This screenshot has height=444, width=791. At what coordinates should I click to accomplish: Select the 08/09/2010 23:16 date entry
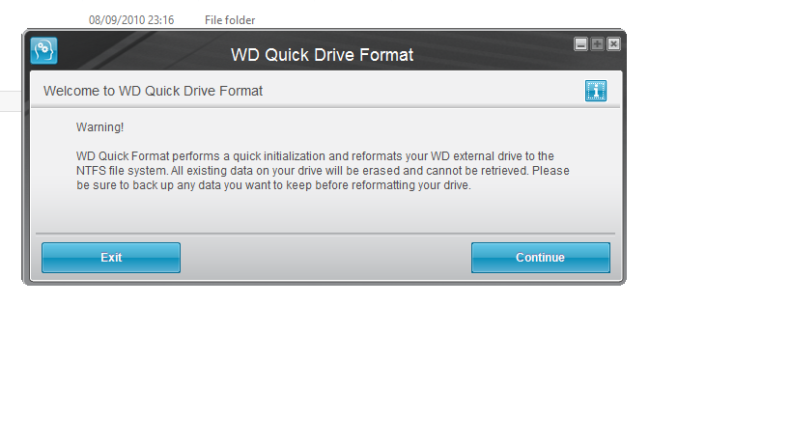(x=131, y=20)
